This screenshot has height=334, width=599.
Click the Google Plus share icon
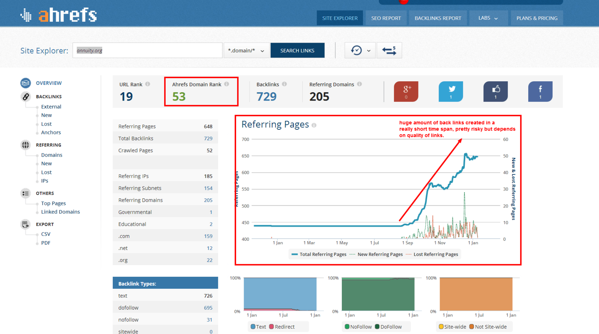point(406,91)
